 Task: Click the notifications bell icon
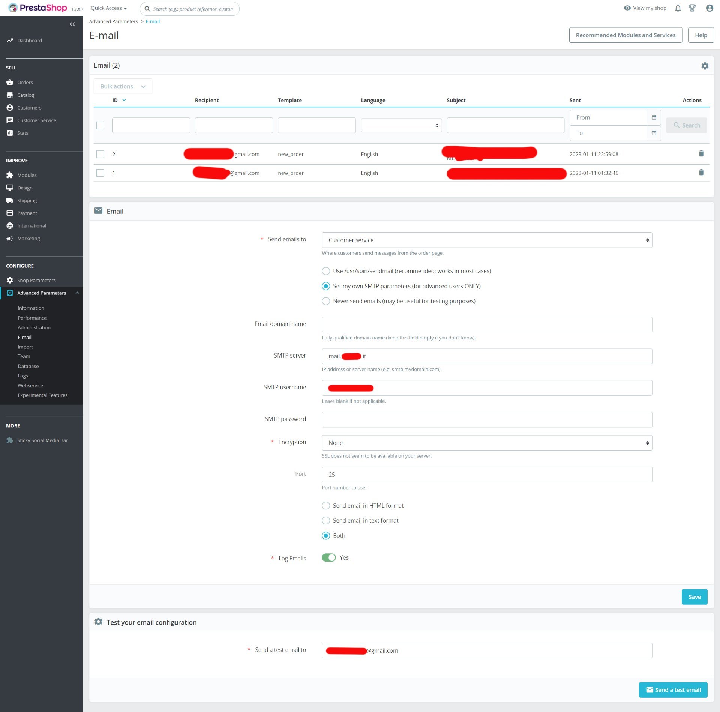coord(678,8)
